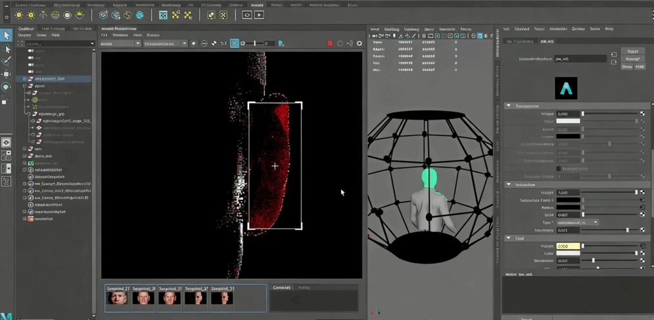Toggle the RGBA color channel circle button
The width and height of the screenshot is (654, 320).
(x=194, y=43)
